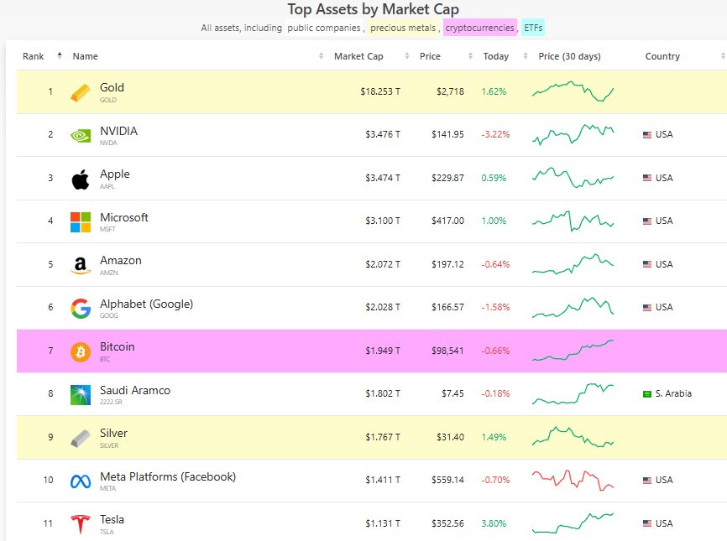Click the Microsoft logo icon
727x541 pixels.
click(81, 221)
